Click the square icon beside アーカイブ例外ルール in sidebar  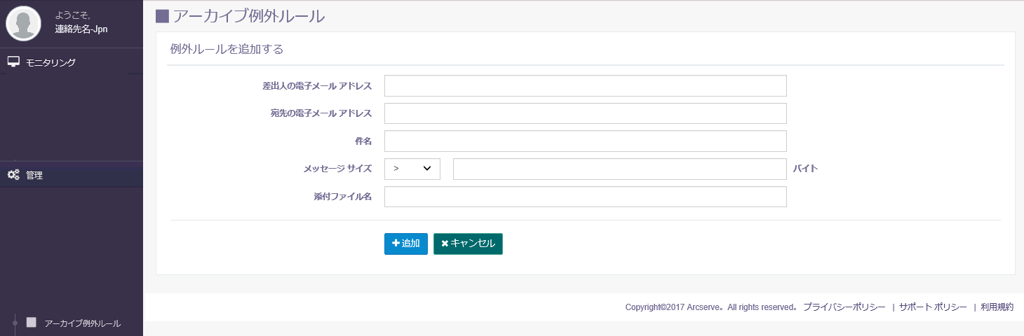[x=31, y=322]
